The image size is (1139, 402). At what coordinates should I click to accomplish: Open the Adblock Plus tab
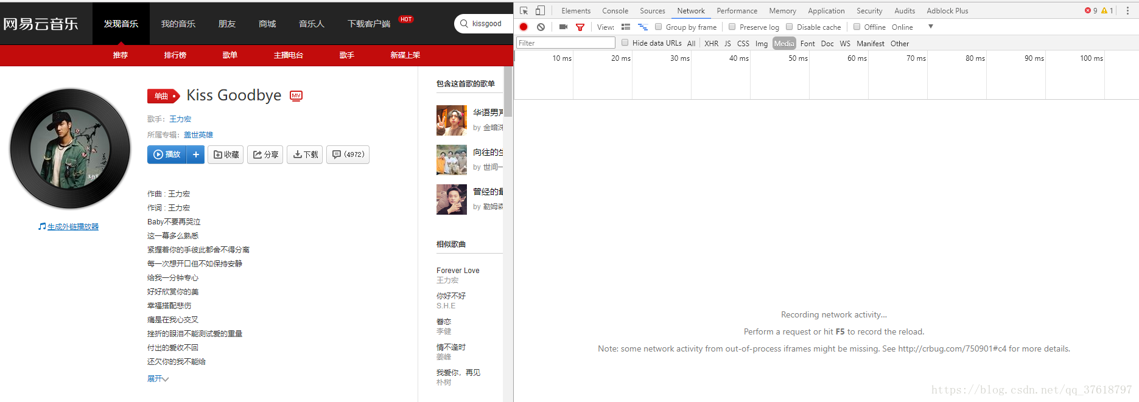point(947,10)
